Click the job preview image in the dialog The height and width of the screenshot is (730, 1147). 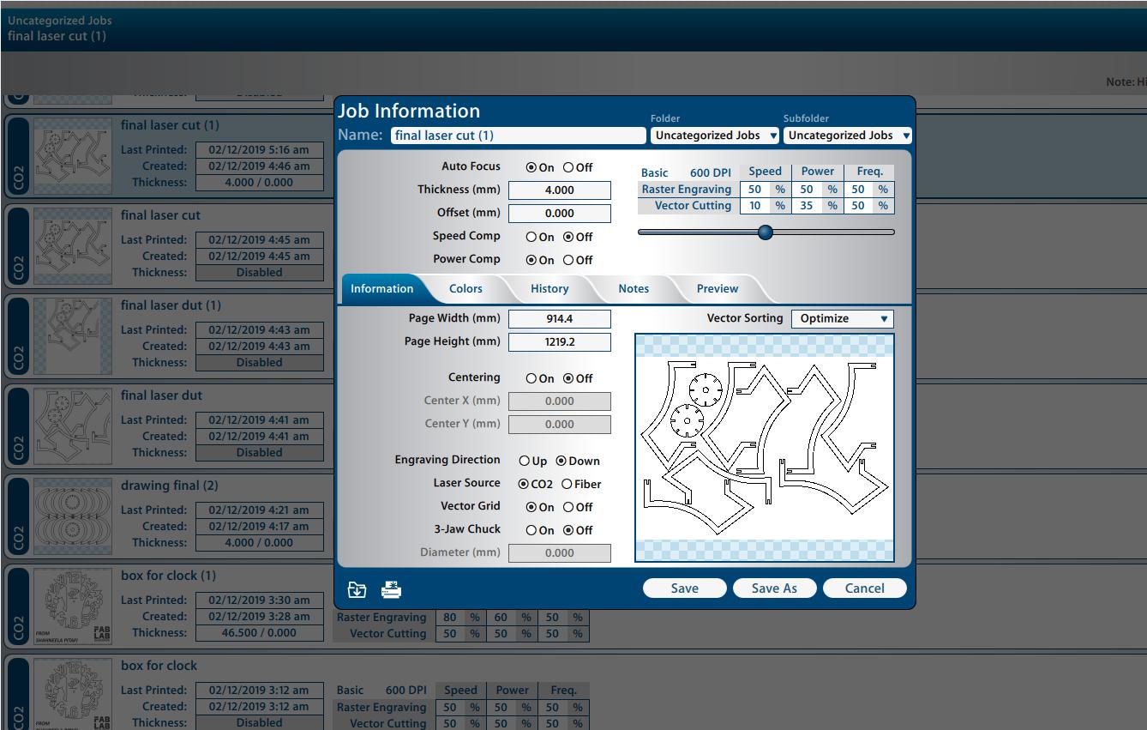[765, 448]
